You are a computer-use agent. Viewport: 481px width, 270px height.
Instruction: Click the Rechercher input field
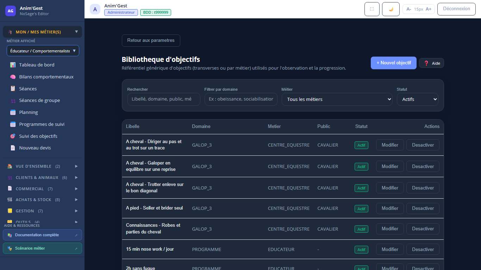click(x=164, y=99)
